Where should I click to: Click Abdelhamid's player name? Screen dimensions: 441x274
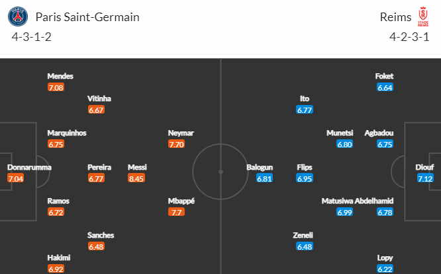pyautogui.click(x=374, y=201)
